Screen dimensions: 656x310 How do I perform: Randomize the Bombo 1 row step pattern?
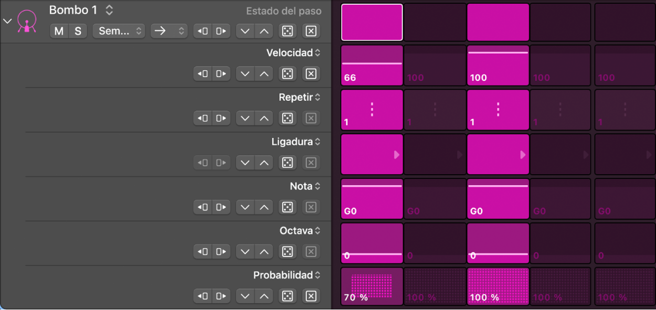(x=288, y=31)
